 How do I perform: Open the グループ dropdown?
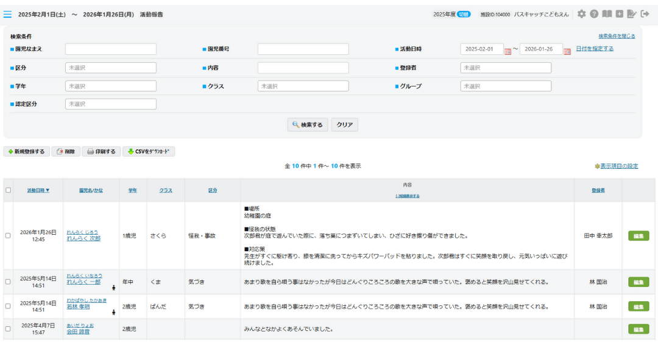[506, 86]
